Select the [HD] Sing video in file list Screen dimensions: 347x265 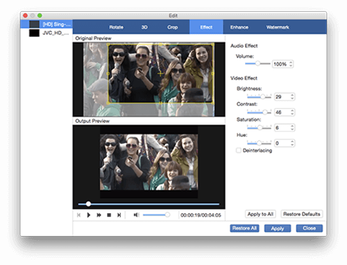46,24
